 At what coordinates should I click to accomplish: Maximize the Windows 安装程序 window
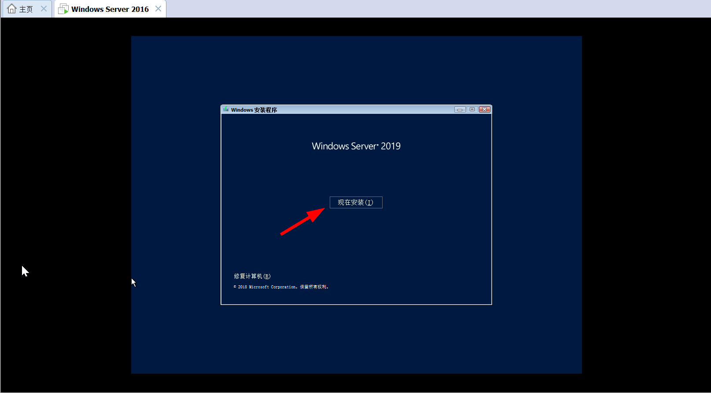(x=472, y=109)
